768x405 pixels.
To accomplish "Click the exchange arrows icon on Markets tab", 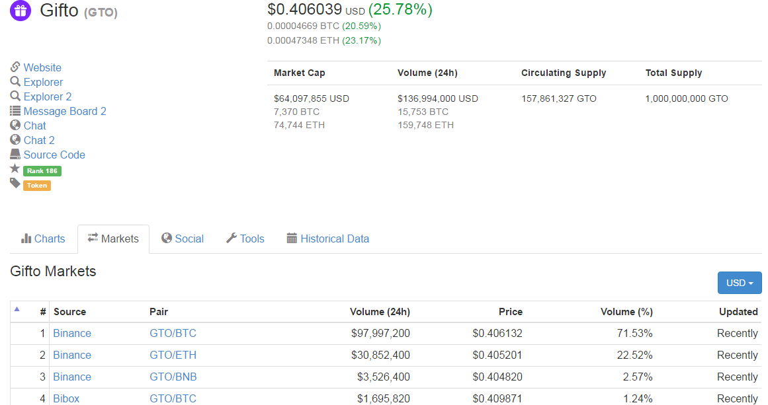I will coord(93,238).
